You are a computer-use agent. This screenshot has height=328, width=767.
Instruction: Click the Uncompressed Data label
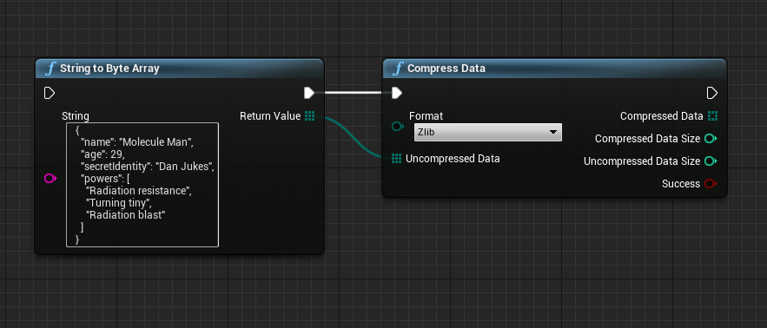(x=453, y=159)
